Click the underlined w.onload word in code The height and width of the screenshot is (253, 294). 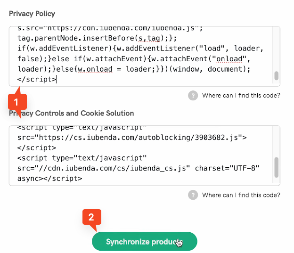point(94,69)
